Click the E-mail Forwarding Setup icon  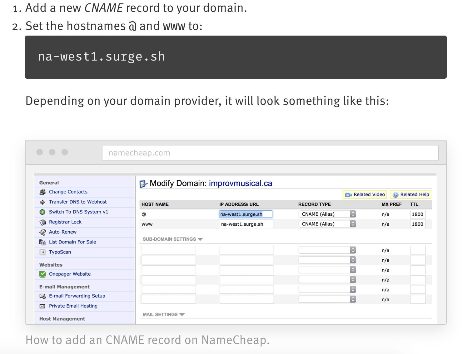click(x=42, y=296)
